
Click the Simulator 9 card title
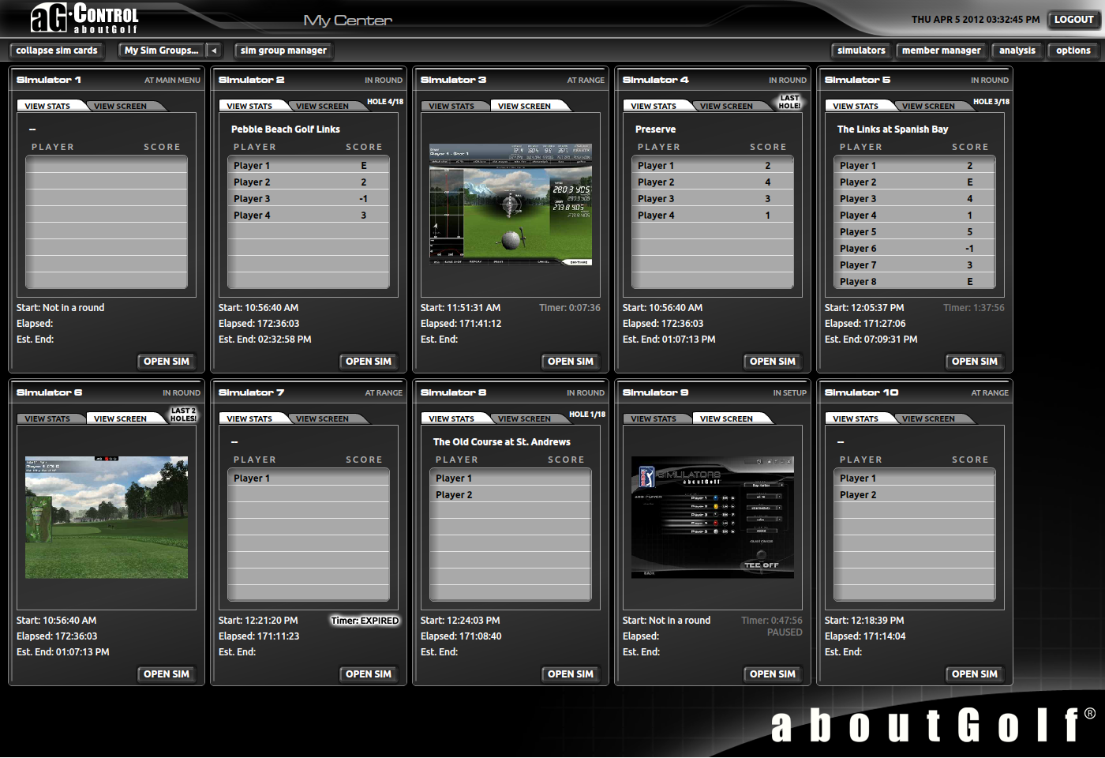(x=656, y=392)
